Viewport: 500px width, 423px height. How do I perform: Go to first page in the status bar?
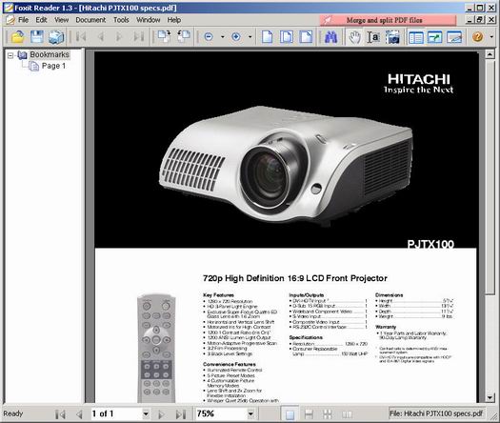pyautogui.click(x=60, y=414)
